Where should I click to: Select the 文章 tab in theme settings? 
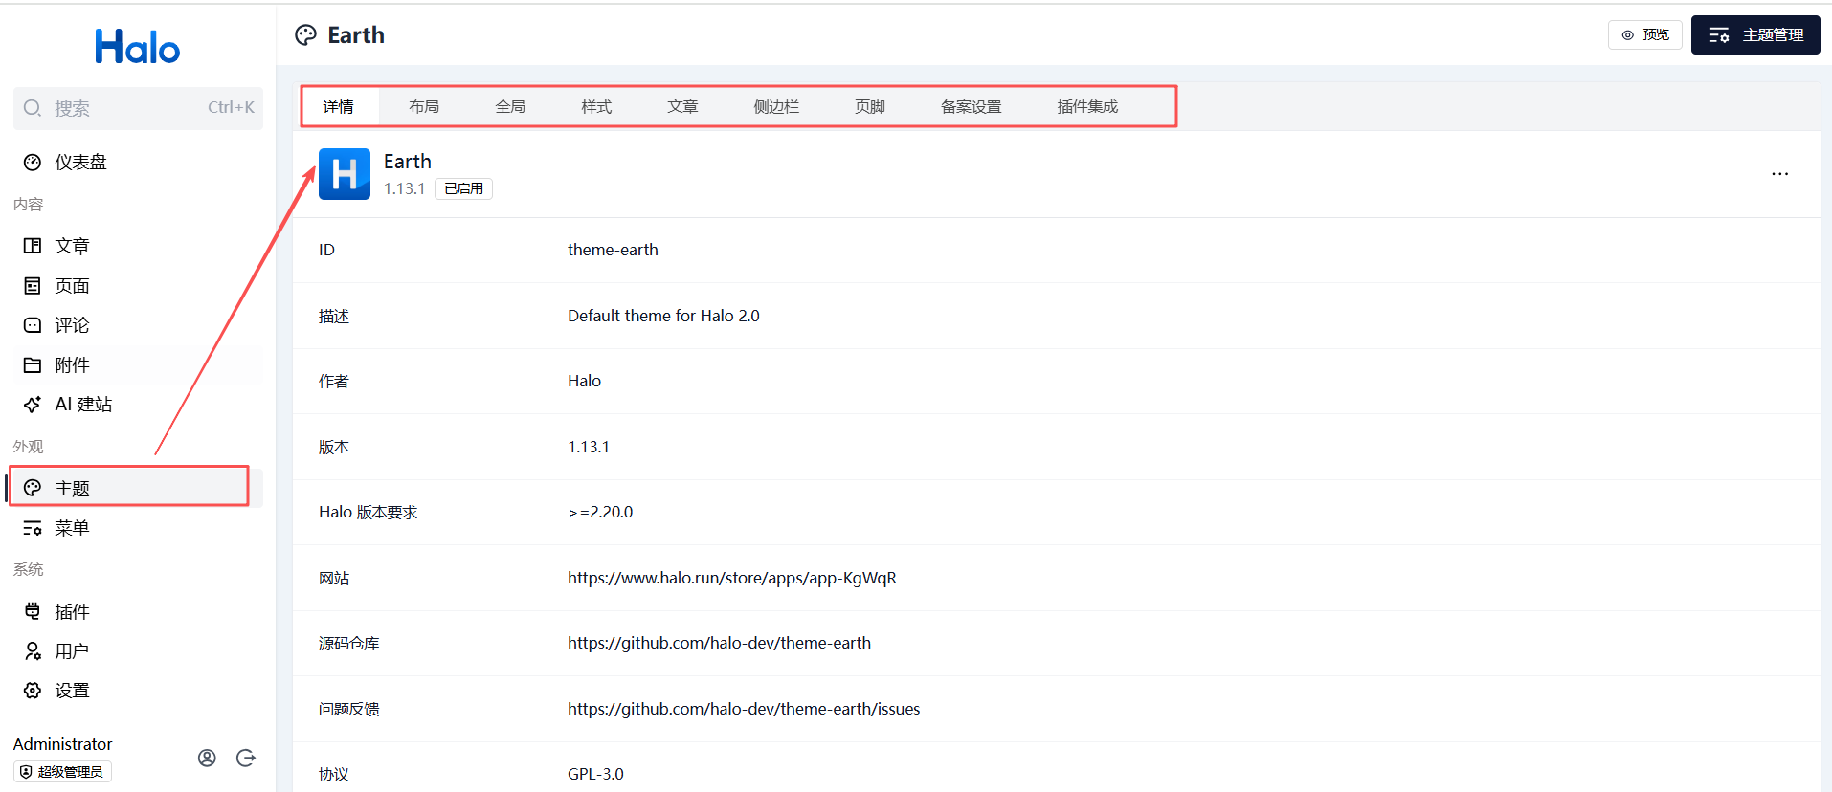682,106
